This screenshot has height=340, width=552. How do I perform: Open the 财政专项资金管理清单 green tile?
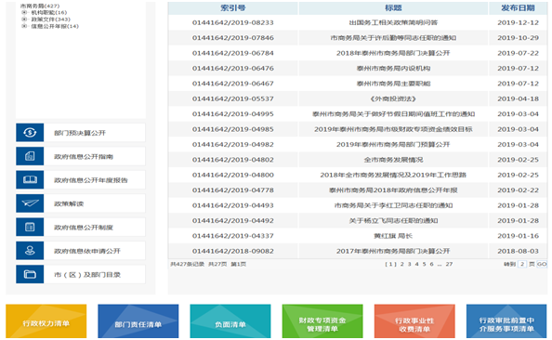click(x=322, y=321)
